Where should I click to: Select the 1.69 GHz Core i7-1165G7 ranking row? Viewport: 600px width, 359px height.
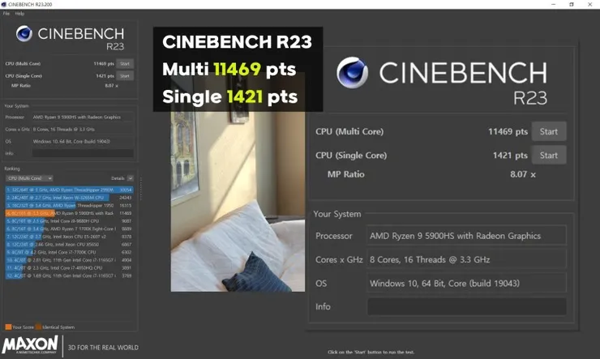69,276
